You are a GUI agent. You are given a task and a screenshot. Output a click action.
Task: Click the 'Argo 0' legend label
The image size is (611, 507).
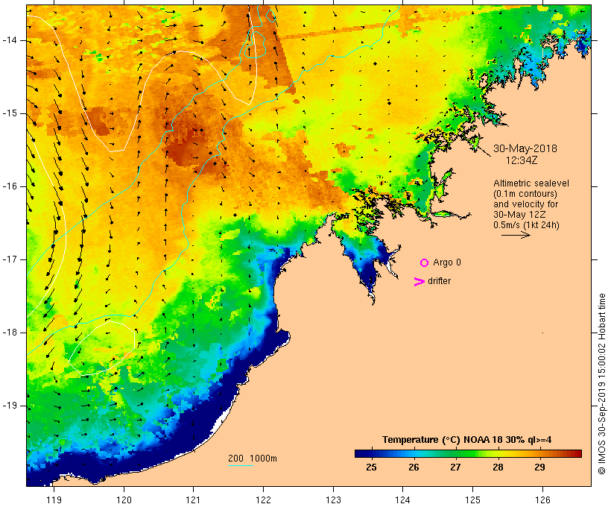[447, 262]
